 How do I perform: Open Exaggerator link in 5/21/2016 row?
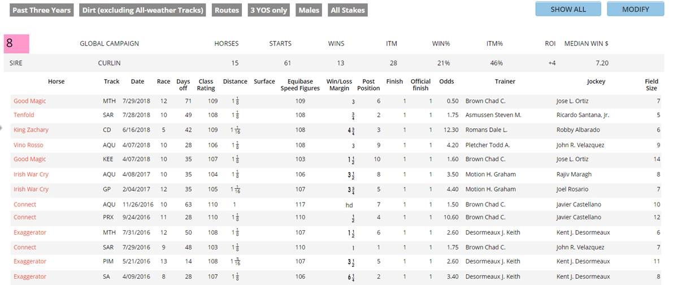30,262
